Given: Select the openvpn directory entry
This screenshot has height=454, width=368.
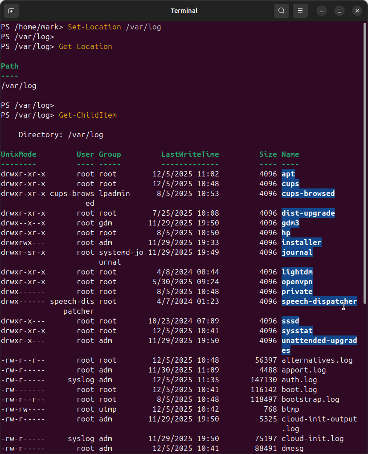Looking at the screenshot, I should point(297,282).
